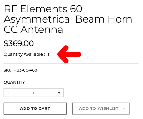Select the HG3-CC-A60 SKU code

coord(25,70)
